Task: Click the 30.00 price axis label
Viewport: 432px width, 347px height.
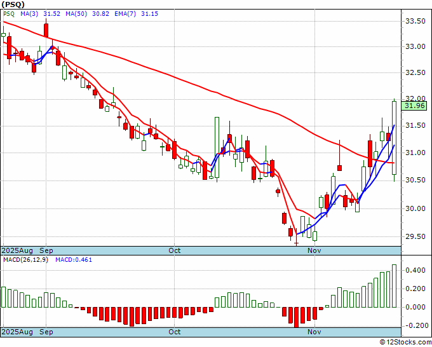Action: click(415, 208)
